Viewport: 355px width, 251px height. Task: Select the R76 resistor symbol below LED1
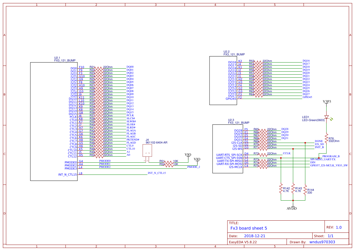[326, 138]
